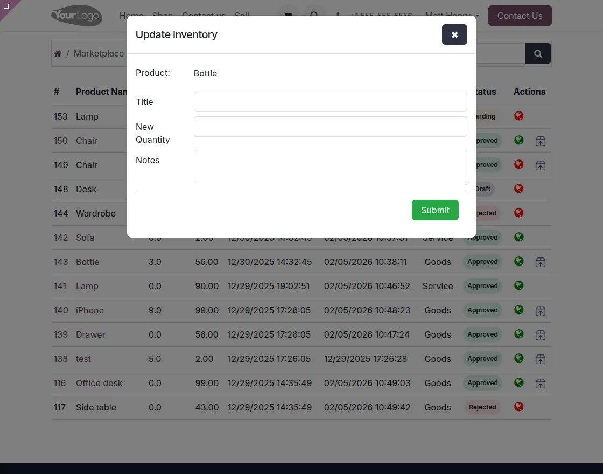Toggle publish globe for Sofa 142
This screenshot has height=474, width=603.
pos(519,237)
